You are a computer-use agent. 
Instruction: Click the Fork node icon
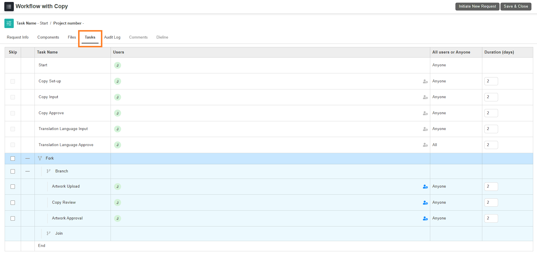tap(40, 158)
